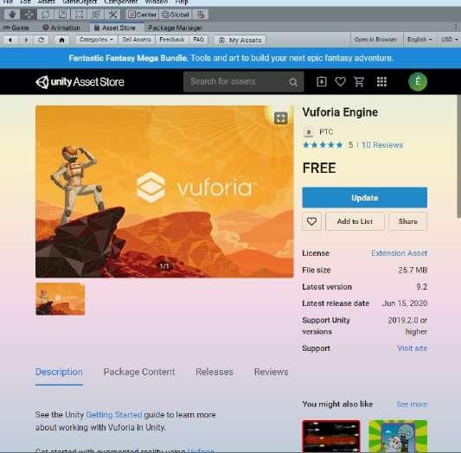
Task: Click the Sell Assets button
Action: pyautogui.click(x=137, y=40)
